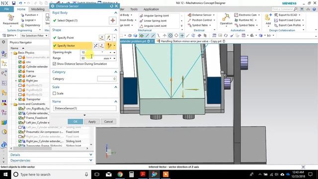318x179 pixels.
Task: Open the File tab
Action: click(6, 9)
